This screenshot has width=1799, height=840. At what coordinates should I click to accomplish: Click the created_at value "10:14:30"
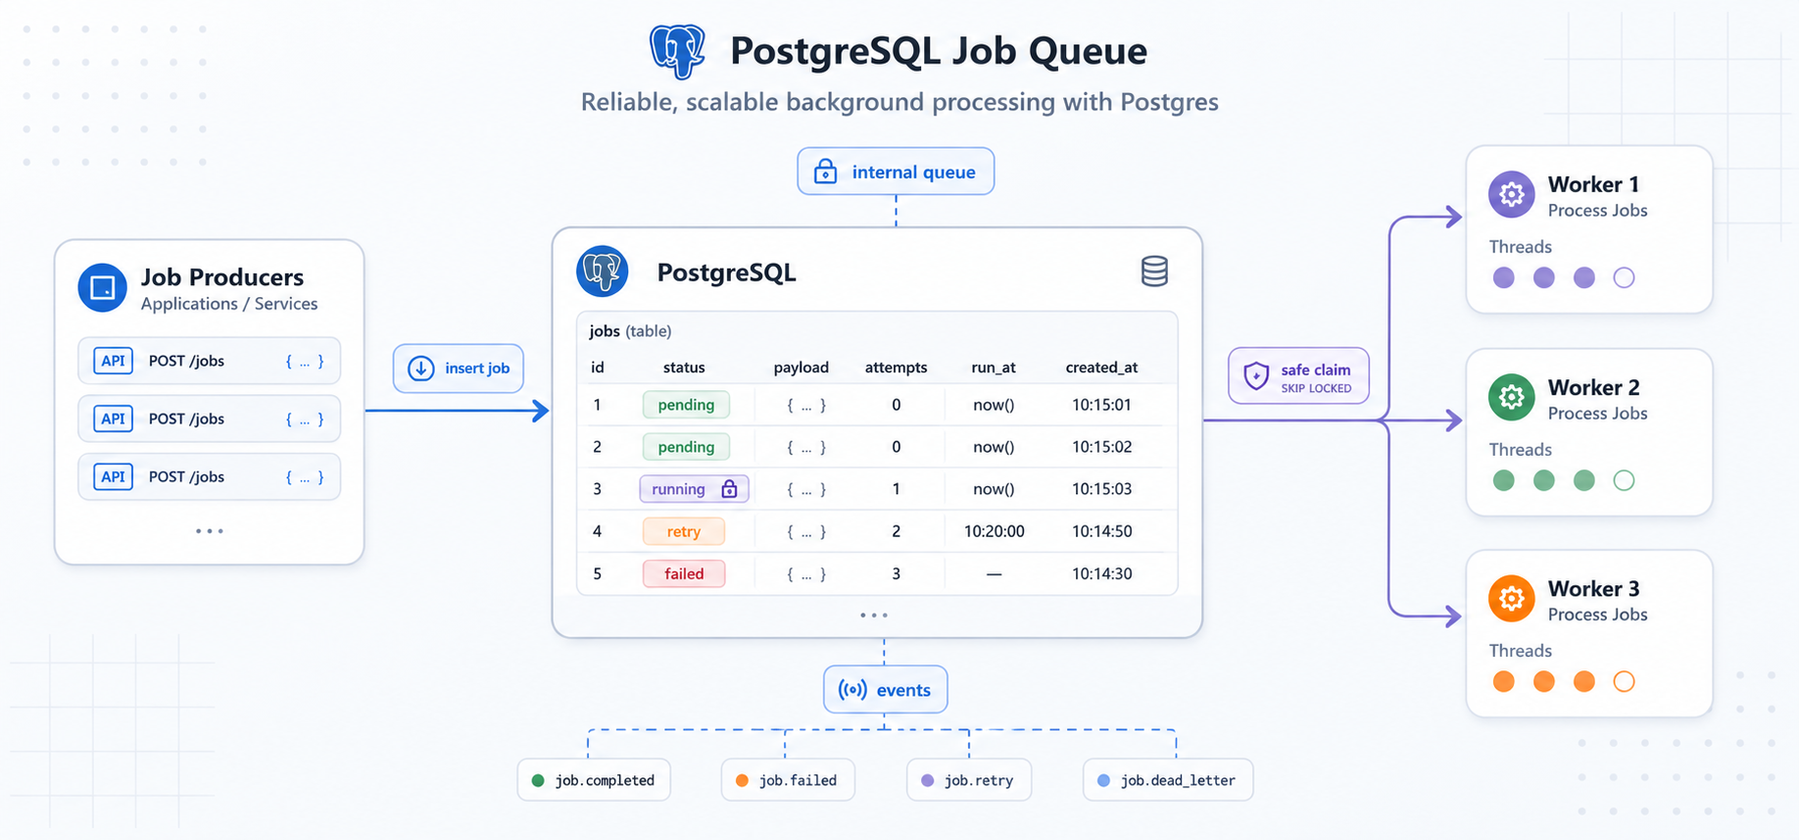click(1101, 573)
